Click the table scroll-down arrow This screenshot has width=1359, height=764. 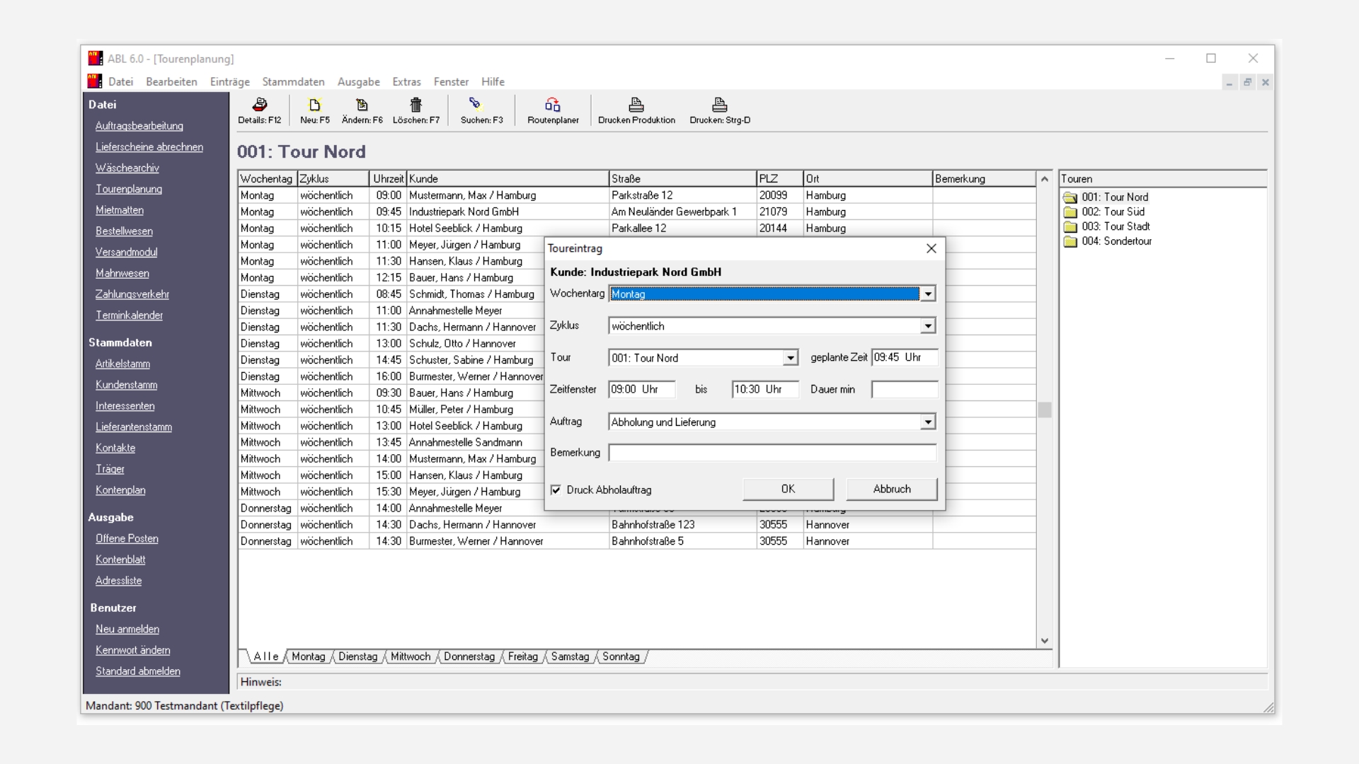coord(1044,641)
